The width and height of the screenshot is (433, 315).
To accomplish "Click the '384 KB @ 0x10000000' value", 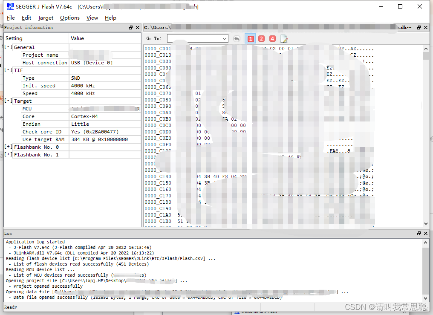I will click(99, 139).
